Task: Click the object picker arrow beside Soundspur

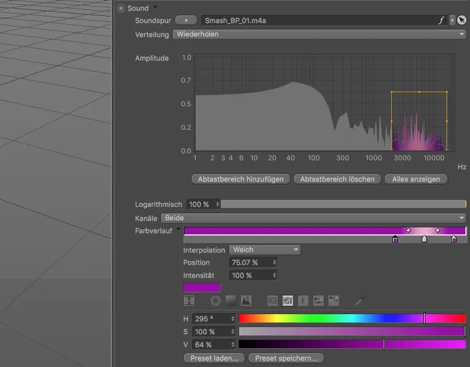Action: point(461,21)
